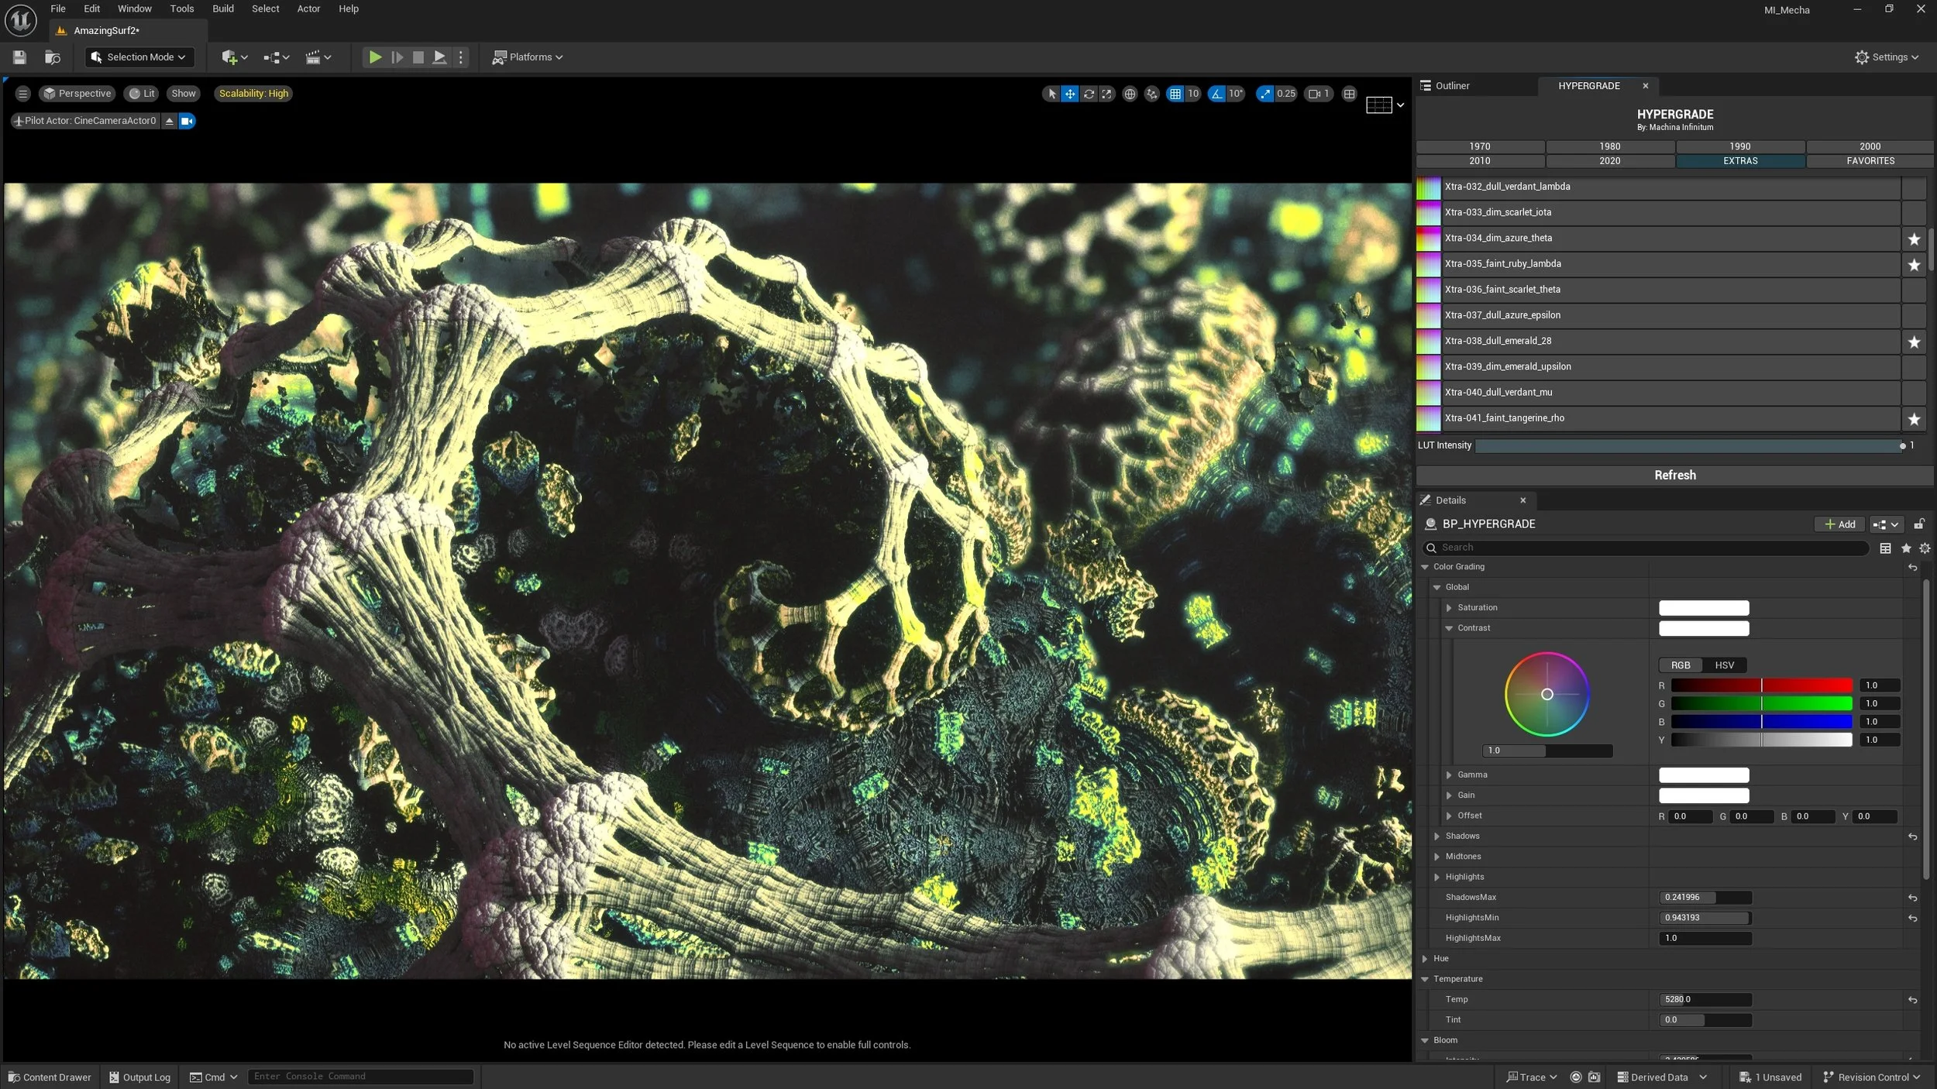Favorite the Xtra-036_faint_scarlet_theta LUT star

click(1914, 290)
